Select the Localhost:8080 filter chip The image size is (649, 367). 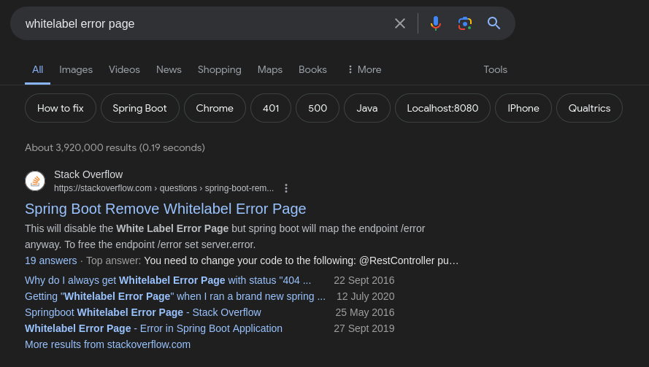click(442, 108)
